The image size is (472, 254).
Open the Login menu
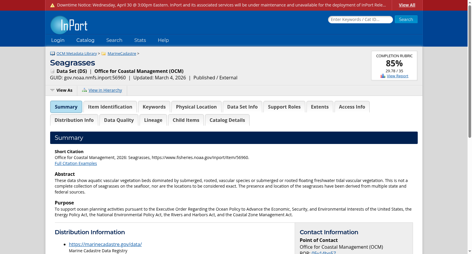point(58,40)
